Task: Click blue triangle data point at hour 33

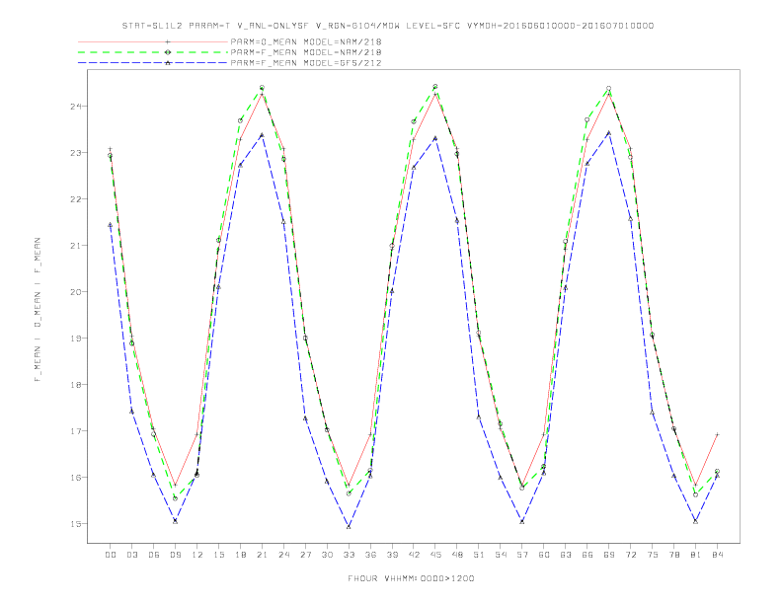Action: (349, 526)
